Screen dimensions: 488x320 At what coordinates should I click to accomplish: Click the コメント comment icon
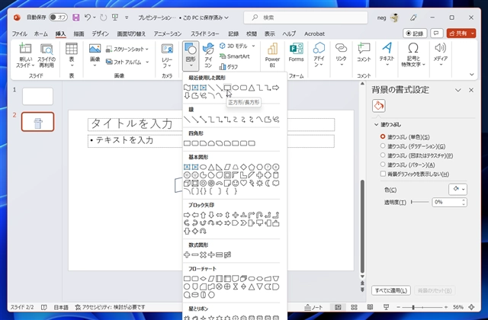(364, 53)
